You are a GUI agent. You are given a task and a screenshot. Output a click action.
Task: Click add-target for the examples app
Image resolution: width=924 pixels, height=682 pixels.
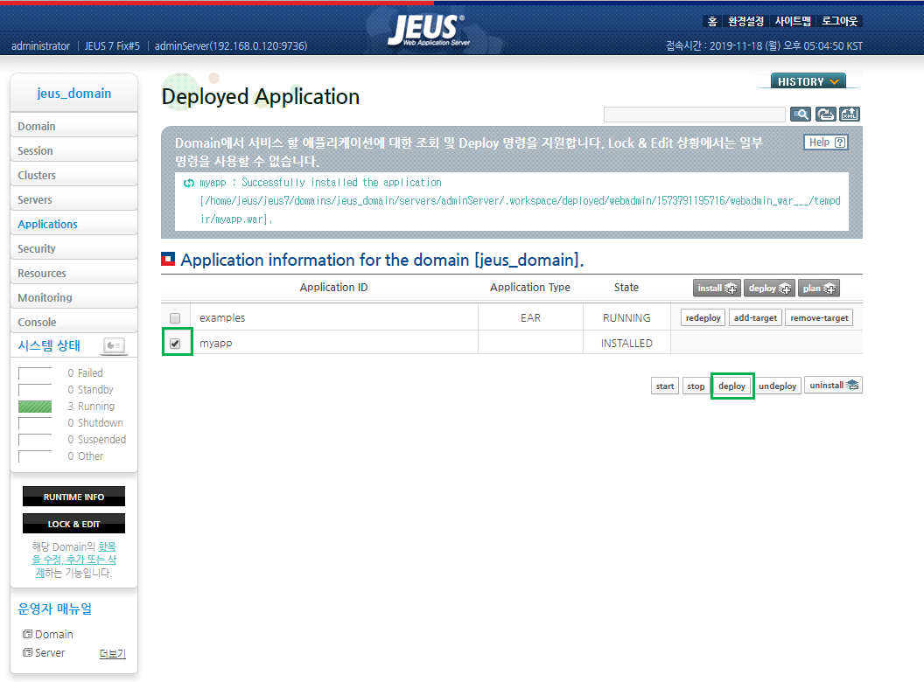[x=755, y=318]
